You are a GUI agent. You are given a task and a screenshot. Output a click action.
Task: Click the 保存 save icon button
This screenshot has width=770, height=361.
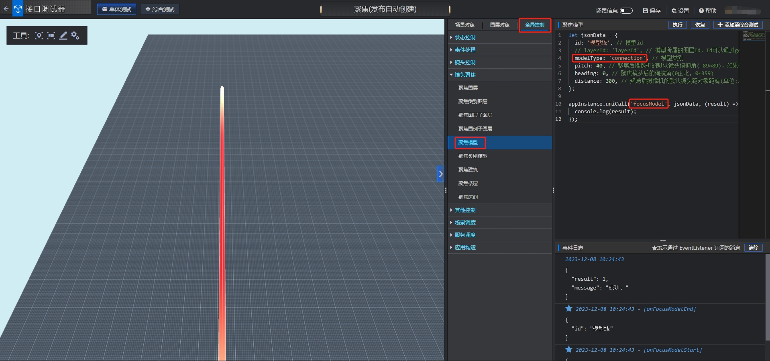(652, 11)
